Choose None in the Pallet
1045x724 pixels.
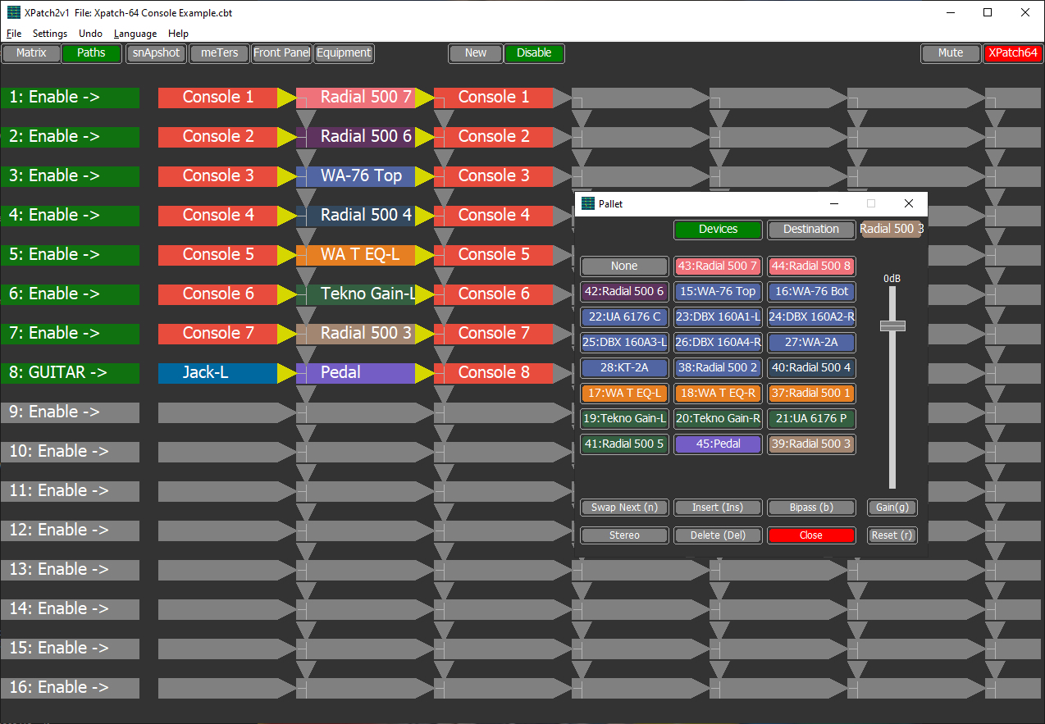624,266
